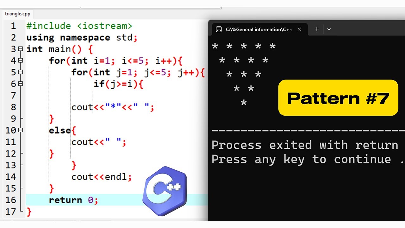Click line number 1 in the gutter
405x228 pixels.
(13, 26)
